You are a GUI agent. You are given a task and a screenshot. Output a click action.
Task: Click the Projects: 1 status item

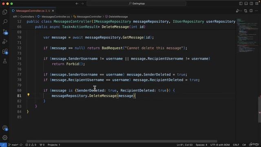(x=54, y=145)
